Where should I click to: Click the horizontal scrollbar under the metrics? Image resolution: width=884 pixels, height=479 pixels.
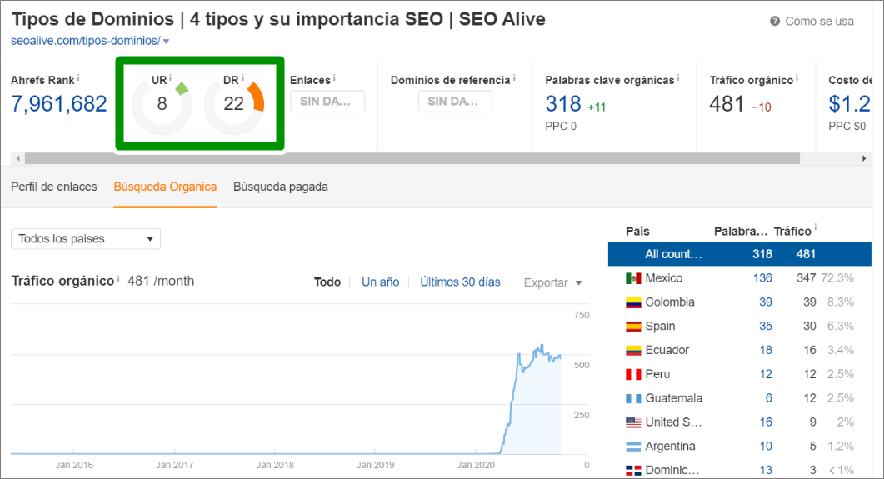412,158
